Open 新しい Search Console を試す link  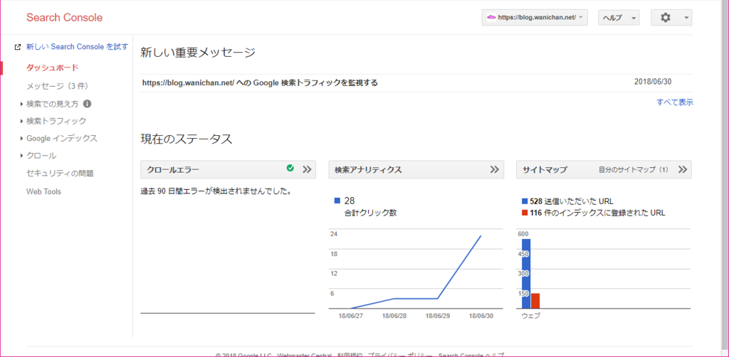point(77,47)
